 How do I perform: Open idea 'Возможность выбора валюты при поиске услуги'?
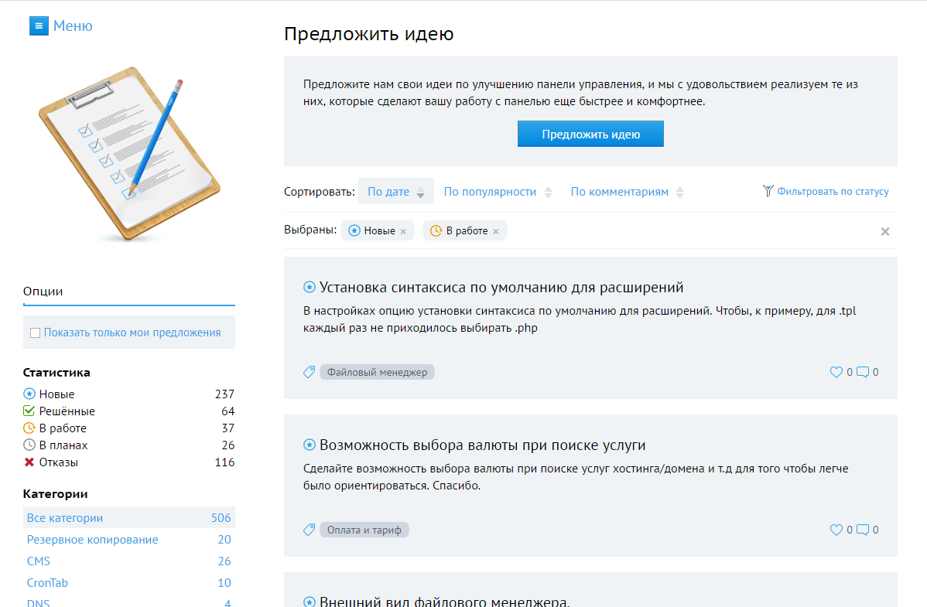tap(482, 445)
